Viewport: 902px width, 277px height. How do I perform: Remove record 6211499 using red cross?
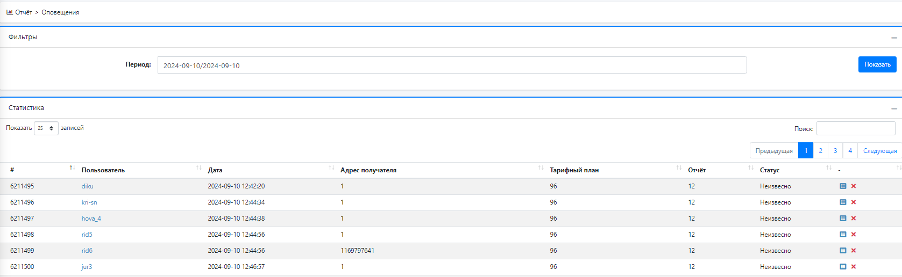854,251
